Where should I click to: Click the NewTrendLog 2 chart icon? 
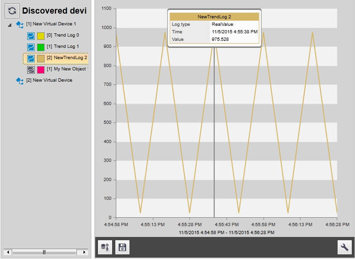[31, 58]
